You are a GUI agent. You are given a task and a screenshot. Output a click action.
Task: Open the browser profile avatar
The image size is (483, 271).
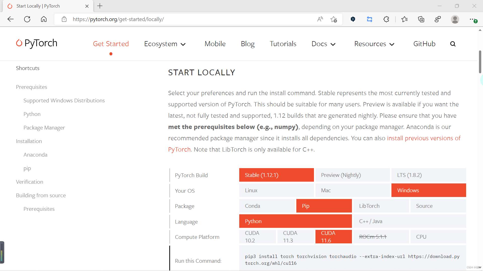tap(455, 19)
